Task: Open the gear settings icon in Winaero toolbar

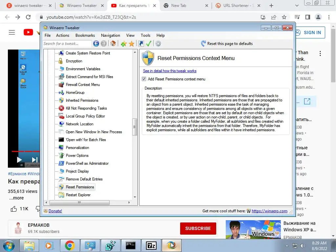Action: coord(158,44)
